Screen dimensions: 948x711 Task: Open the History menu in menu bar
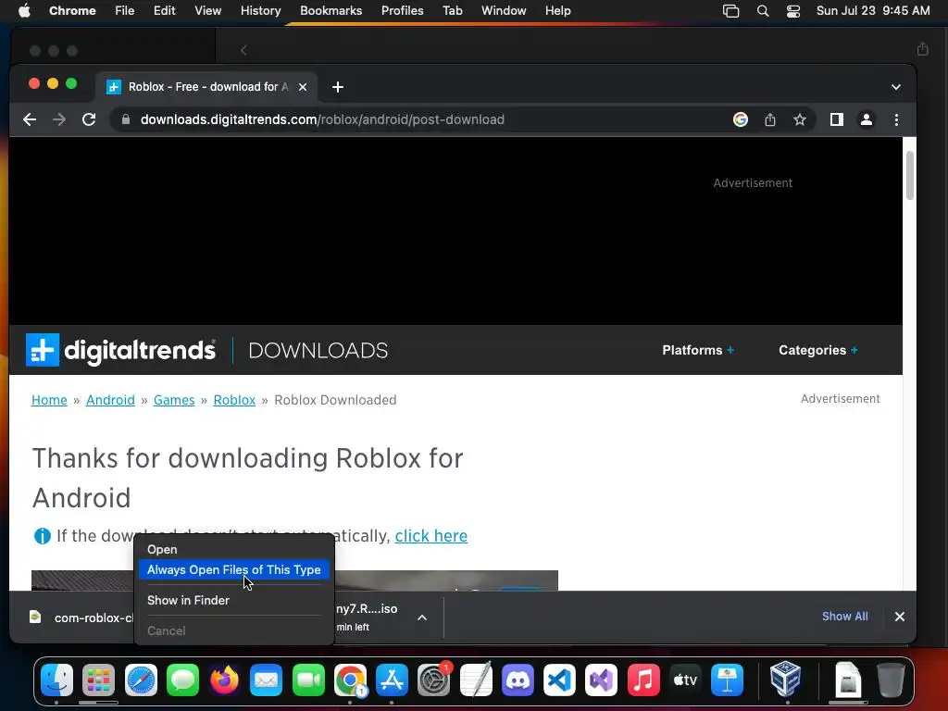(260, 11)
